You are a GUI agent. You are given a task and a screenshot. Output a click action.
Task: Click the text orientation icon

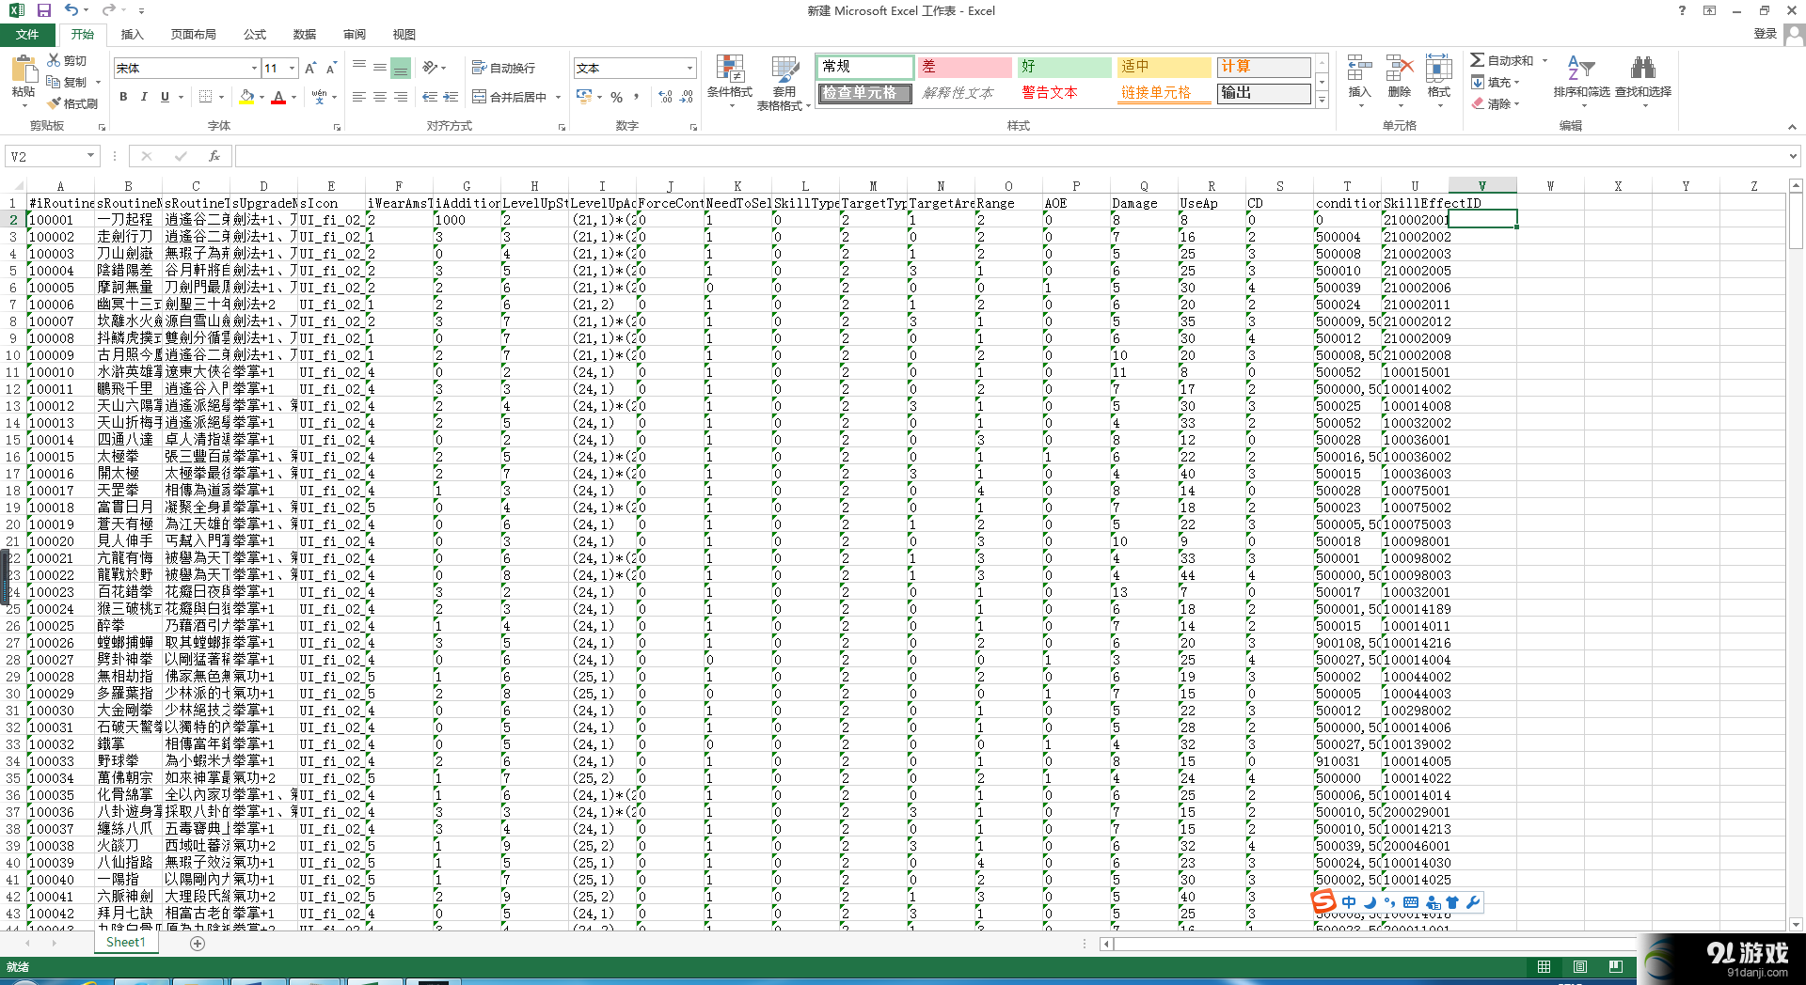pyautogui.click(x=430, y=68)
